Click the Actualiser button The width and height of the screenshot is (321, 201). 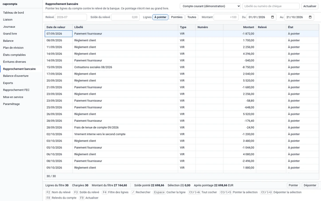309,6
